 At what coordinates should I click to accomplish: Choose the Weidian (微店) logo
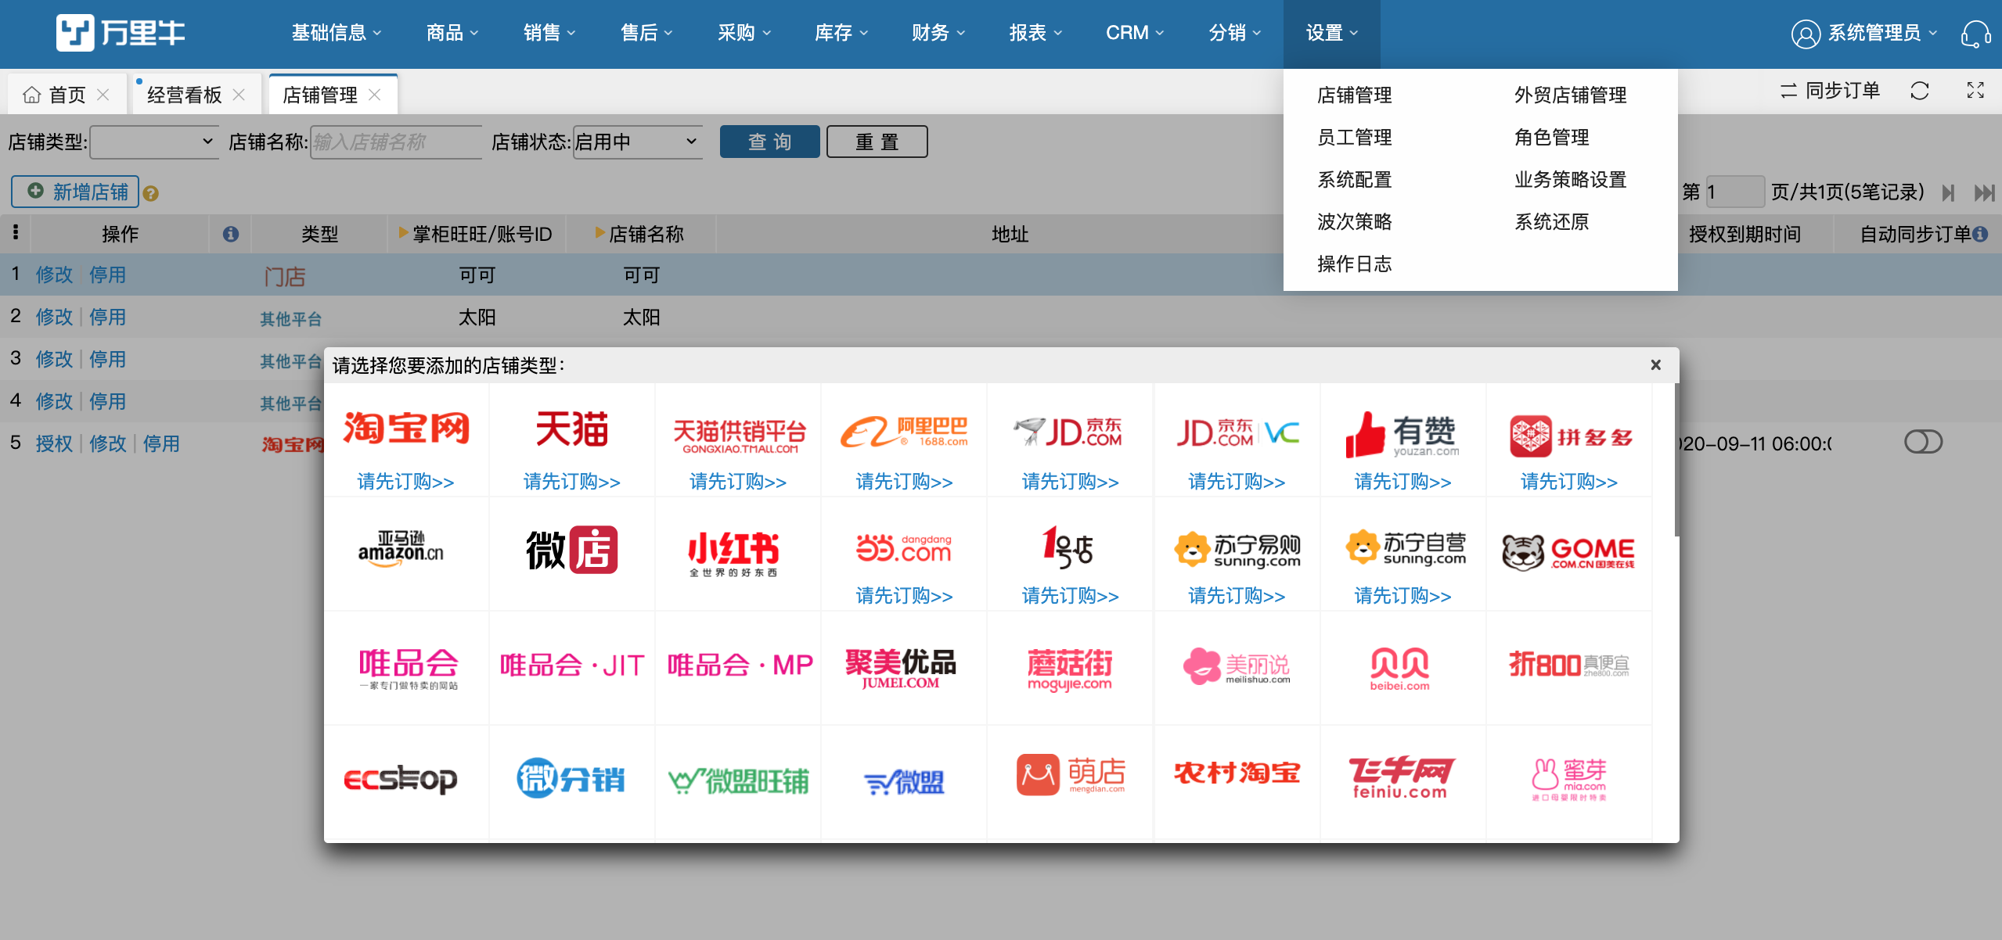(x=572, y=550)
